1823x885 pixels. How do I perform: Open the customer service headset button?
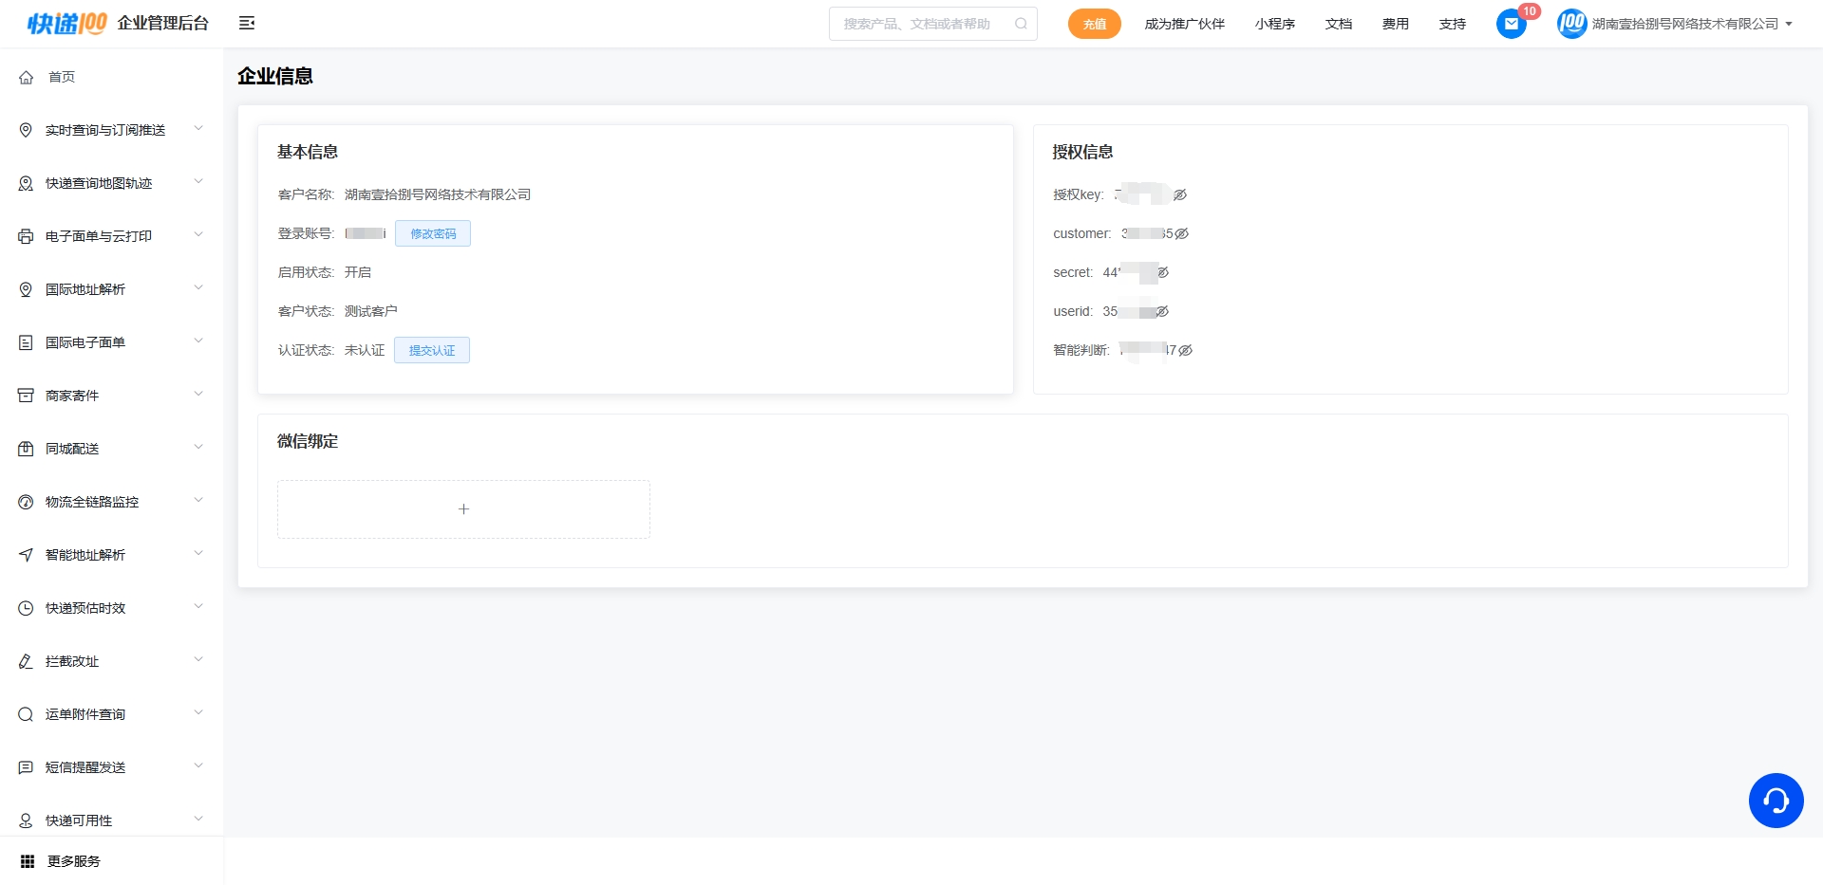pyautogui.click(x=1776, y=801)
